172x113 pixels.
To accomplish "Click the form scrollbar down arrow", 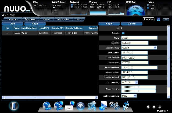I will pyautogui.click(x=169, y=97).
